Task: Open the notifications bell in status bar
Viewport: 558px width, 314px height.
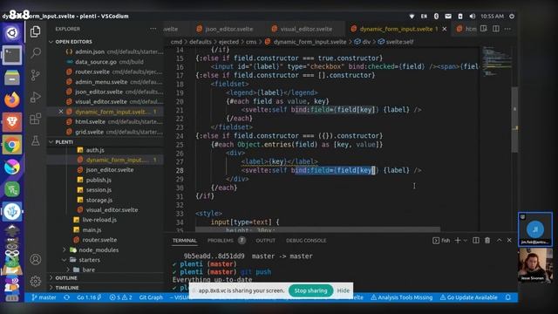Action: [508, 297]
